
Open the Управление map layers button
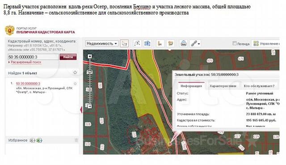coord(265,43)
